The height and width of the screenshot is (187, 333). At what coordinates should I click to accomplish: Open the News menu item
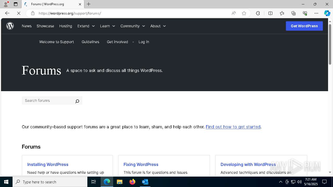pos(27,26)
